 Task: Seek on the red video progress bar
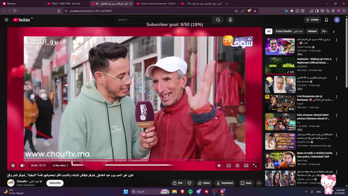coord(135,160)
